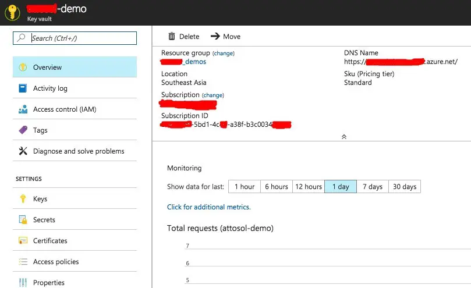
Task: Click the Delete trash can icon
Action: click(x=172, y=36)
